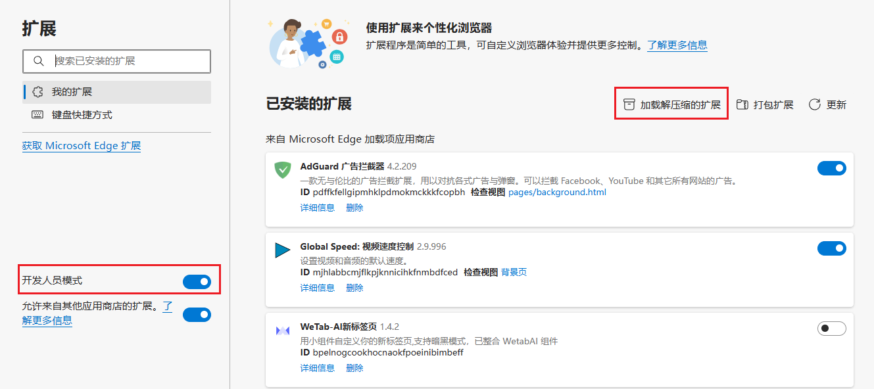Turn off 开发人员模式 switch
The image size is (874, 389).
pos(197,282)
